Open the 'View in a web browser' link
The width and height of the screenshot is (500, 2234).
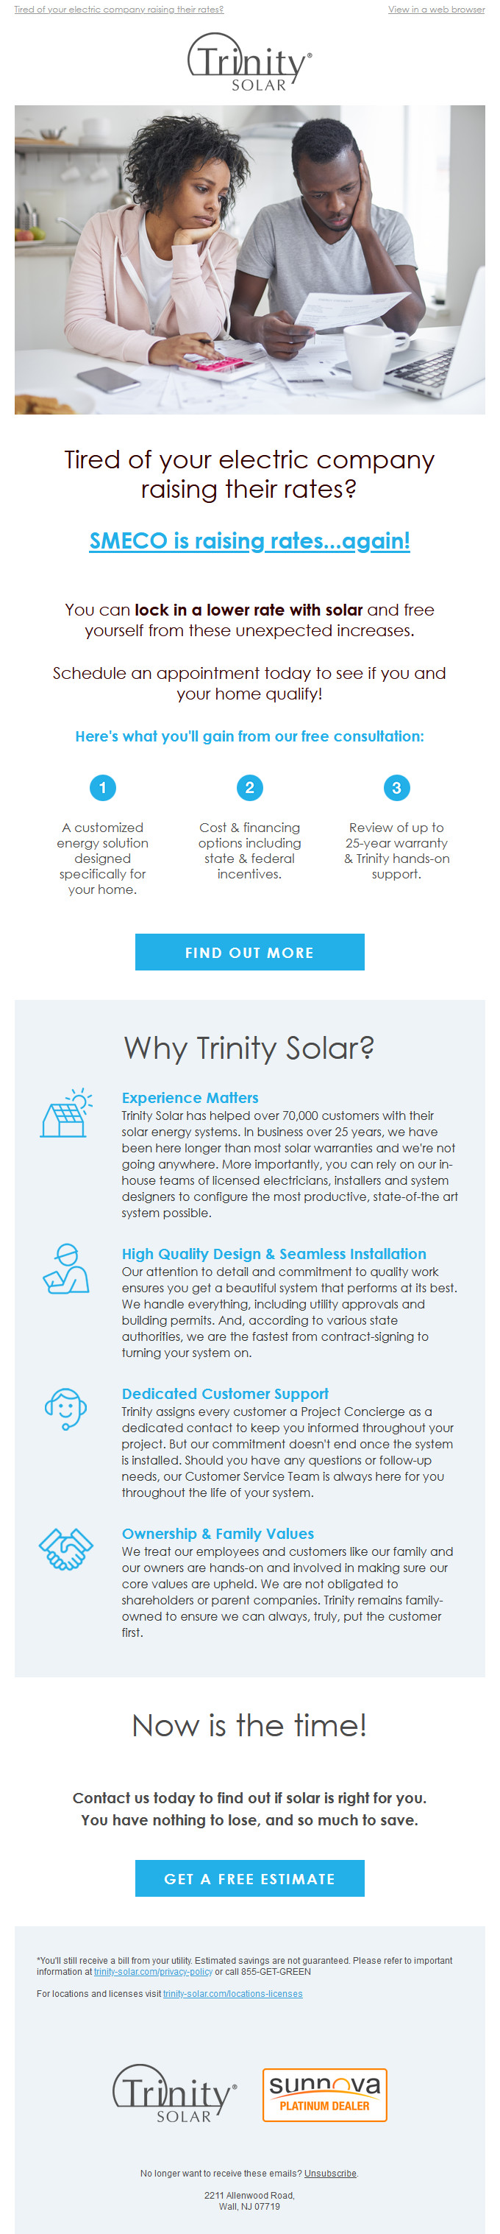point(436,10)
